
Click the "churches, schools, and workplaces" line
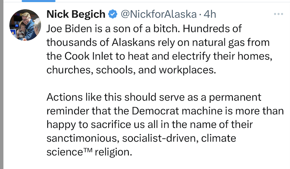point(131,70)
